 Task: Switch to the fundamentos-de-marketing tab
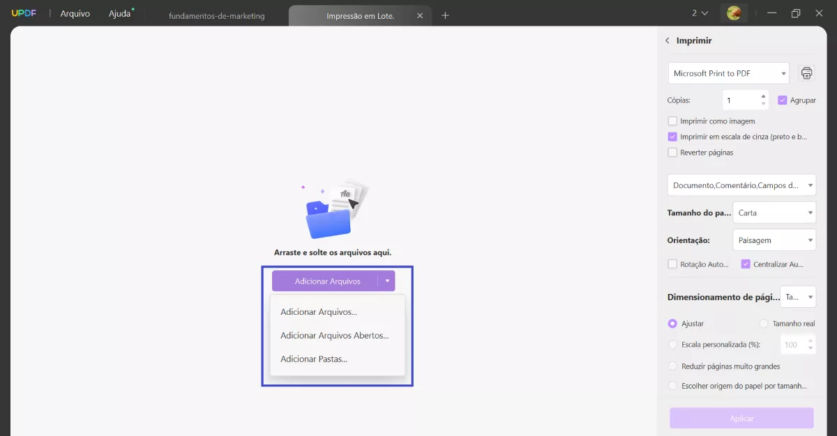pos(216,15)
